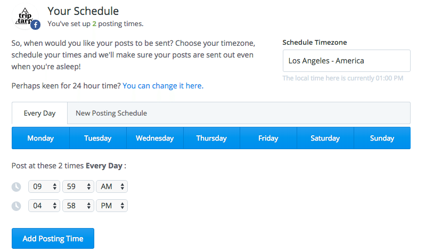Image resolution: width=425 pixels, height=252 pixels.
Task: Click clock icon beside 04:58 PM time
Action: coord(17,205)
